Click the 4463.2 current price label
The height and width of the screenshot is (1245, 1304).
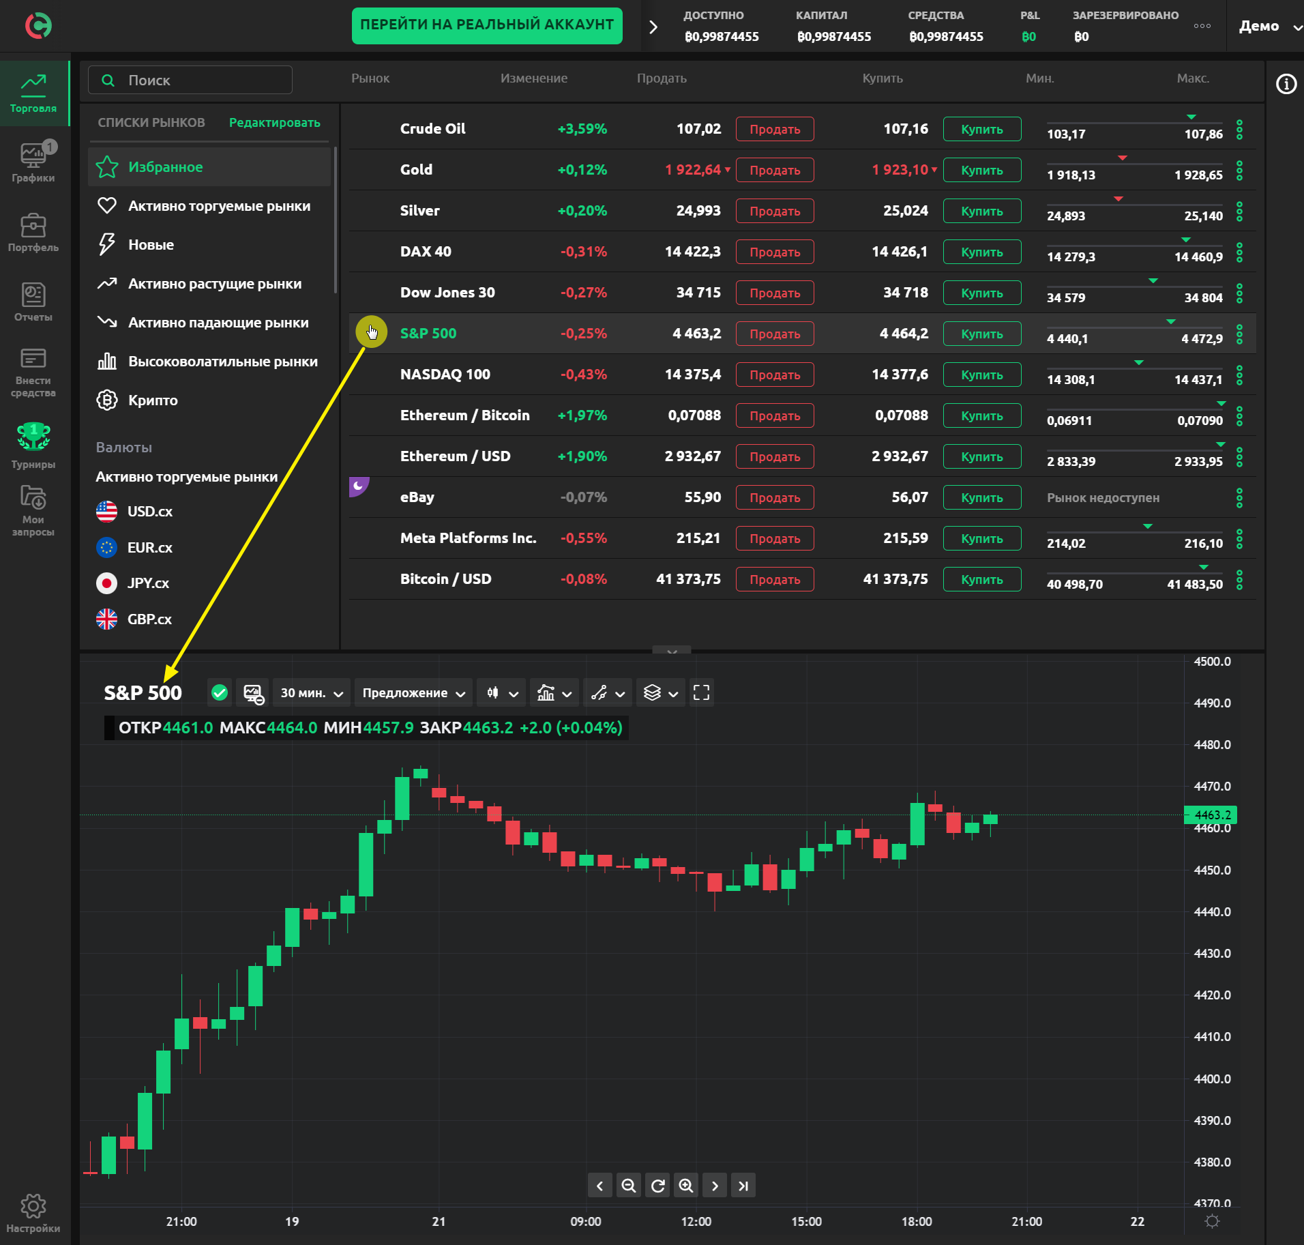click(x=1212, y=815)
